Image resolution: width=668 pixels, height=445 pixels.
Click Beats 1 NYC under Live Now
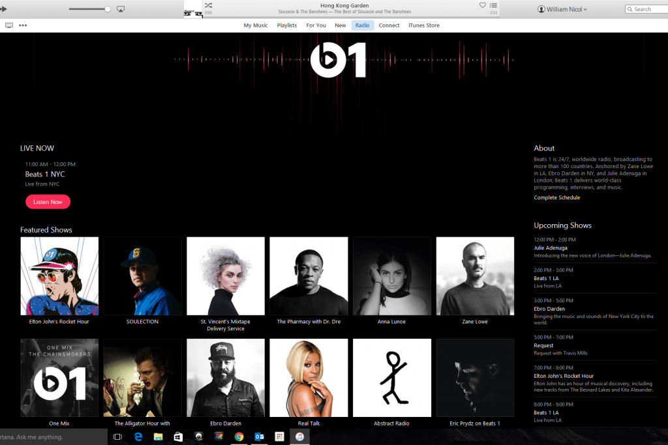(45, 174)
